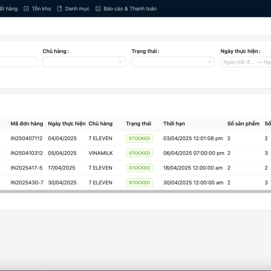The height and width of the screenshot is (271, 271).
Task: Select order code IN2025430-7
Action: pyautogui.click(x=27, y=183)
